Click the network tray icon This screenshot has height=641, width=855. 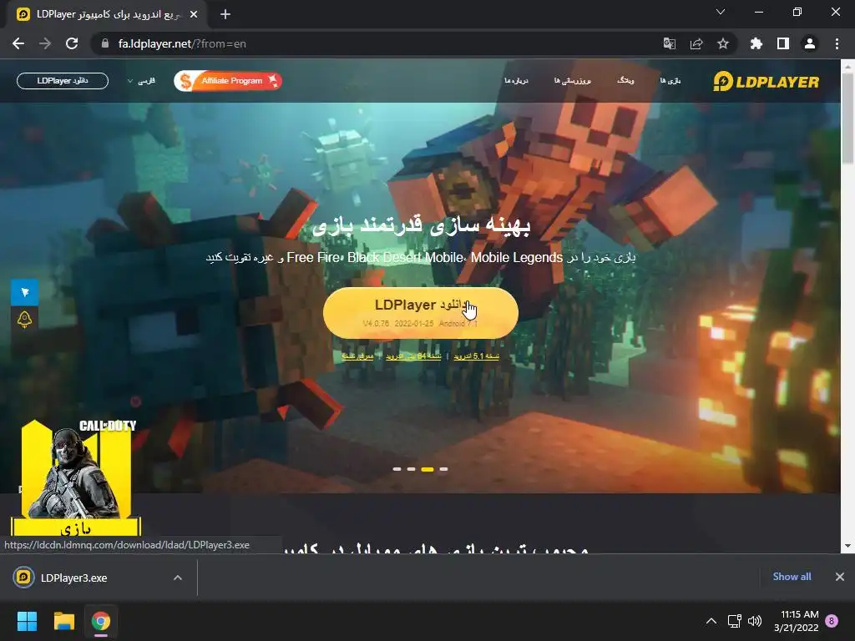735,621
